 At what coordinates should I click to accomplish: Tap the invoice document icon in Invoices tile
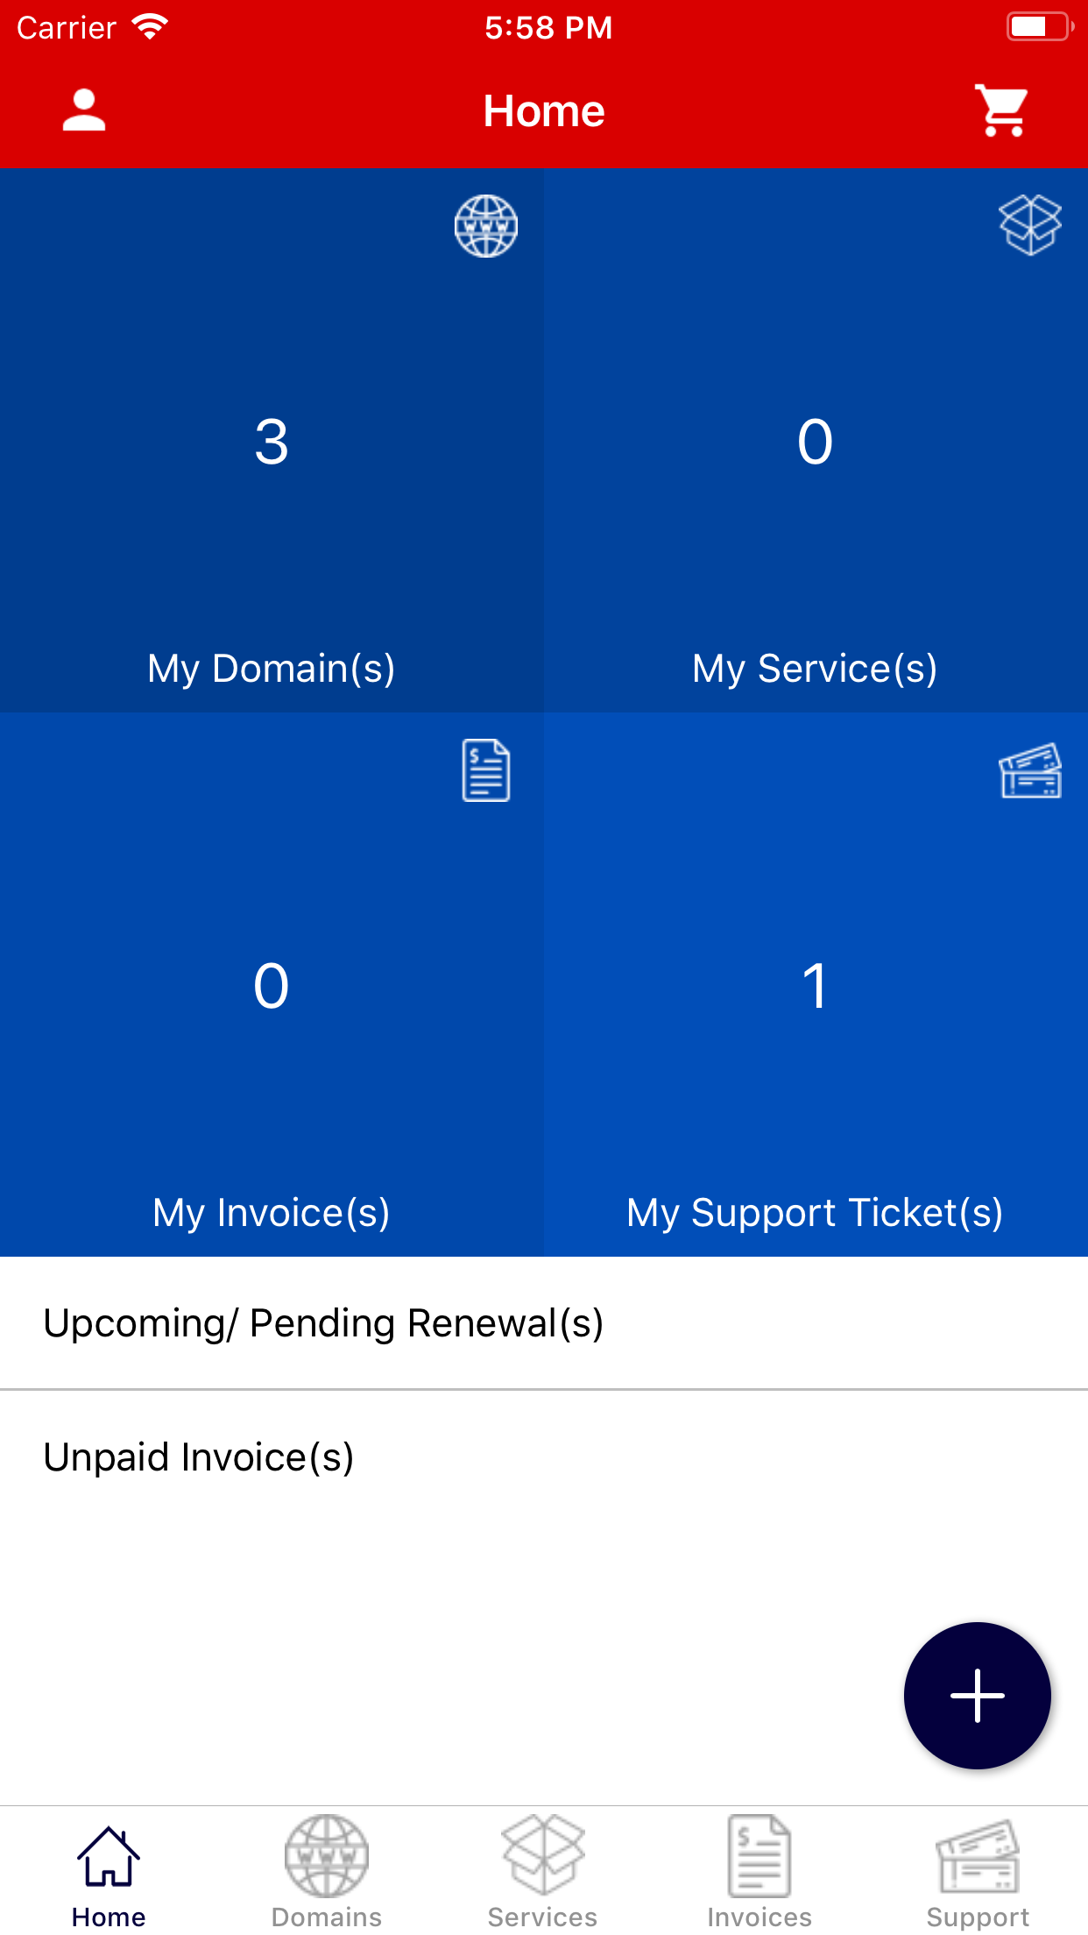click(486, 770)
